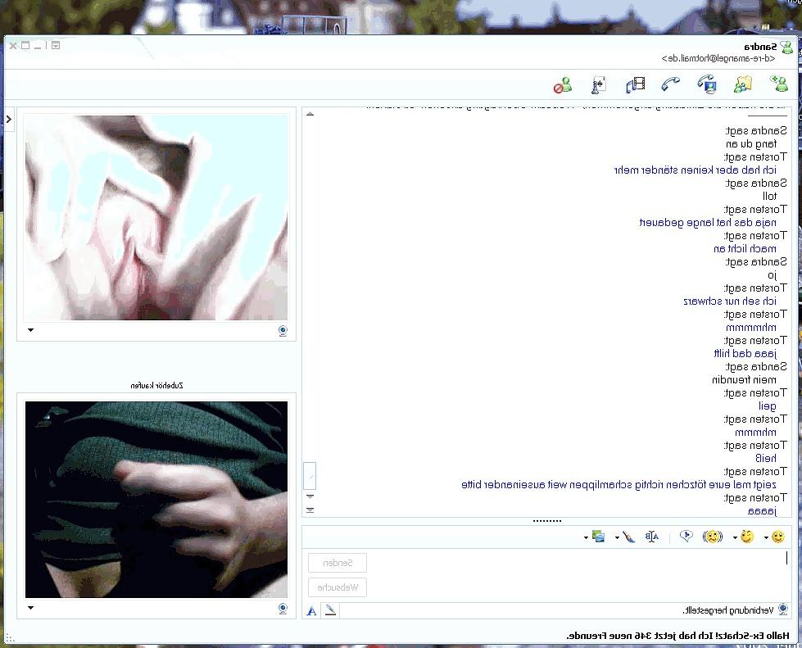Expand the emoticon dropdown arrow
This screenshot has height=648, width=802.
[766, 537]
